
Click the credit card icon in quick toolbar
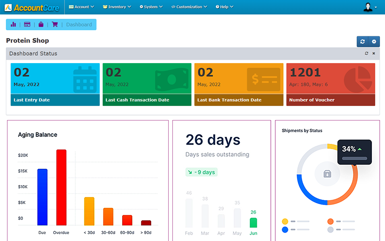(27, 25)
